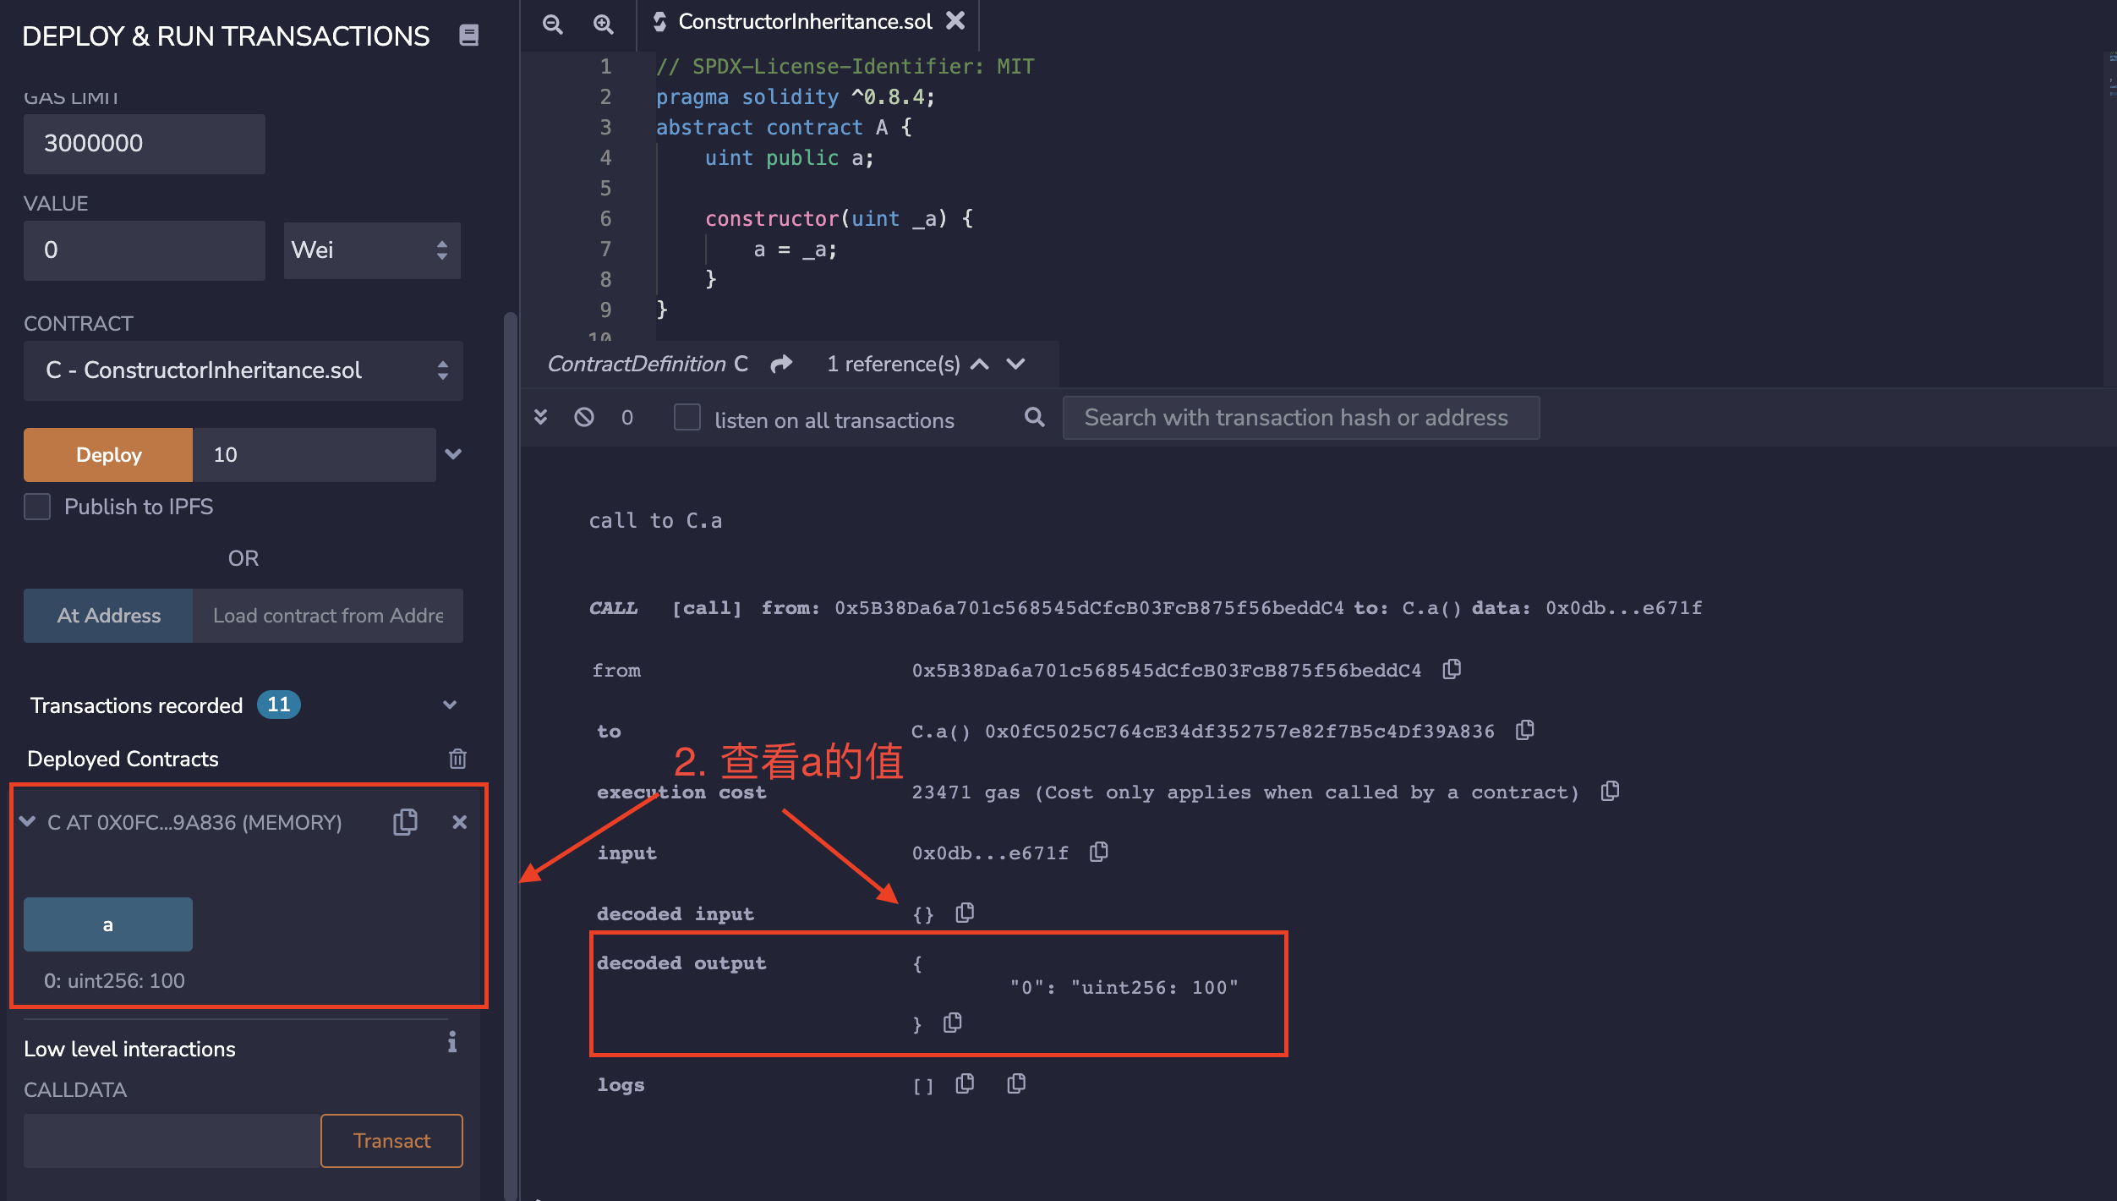Clear the terminal with the ban icon

pos(584,417)
